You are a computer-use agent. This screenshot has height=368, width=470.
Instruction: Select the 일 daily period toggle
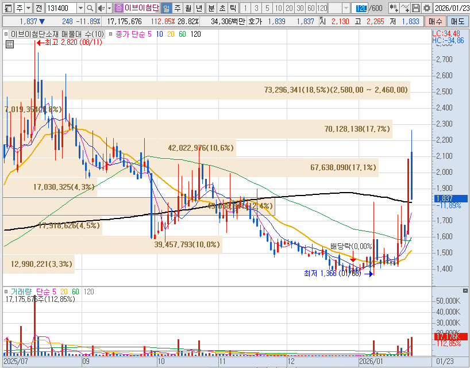[x=167, y=8]
